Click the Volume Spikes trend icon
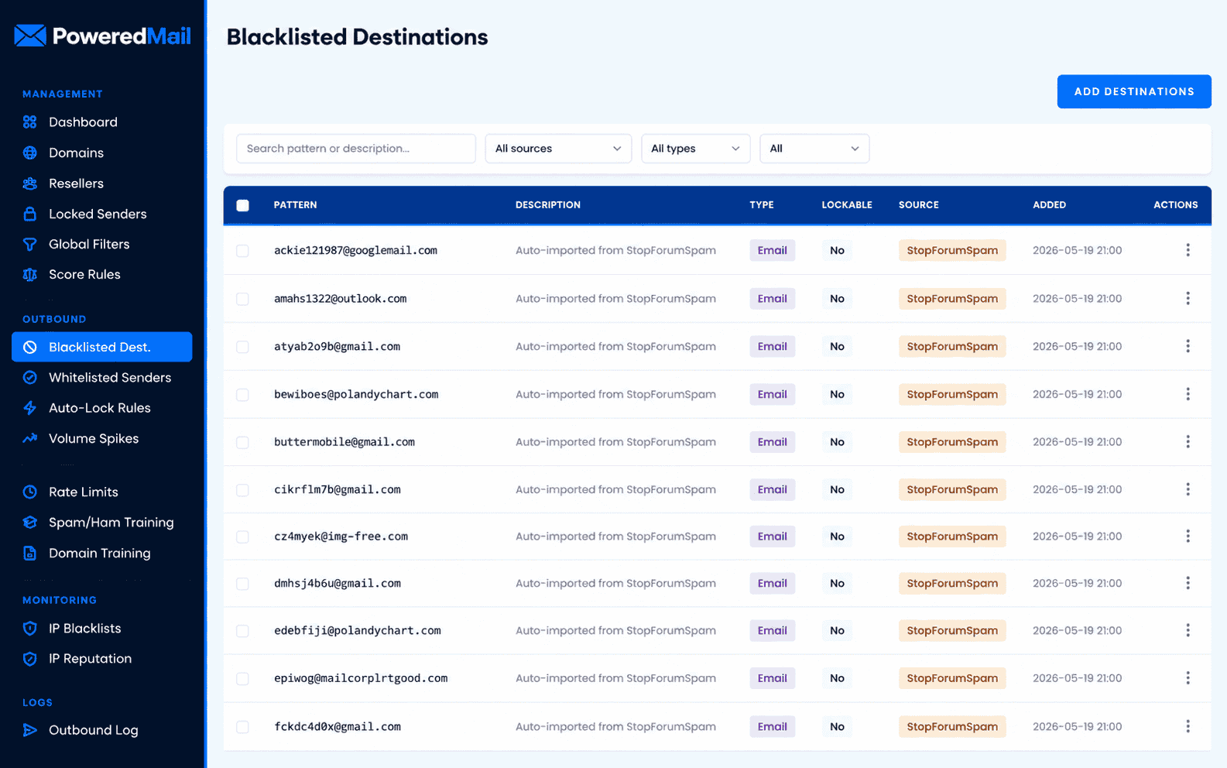The width and height of the screenshot is (1227, 768). 30,438
